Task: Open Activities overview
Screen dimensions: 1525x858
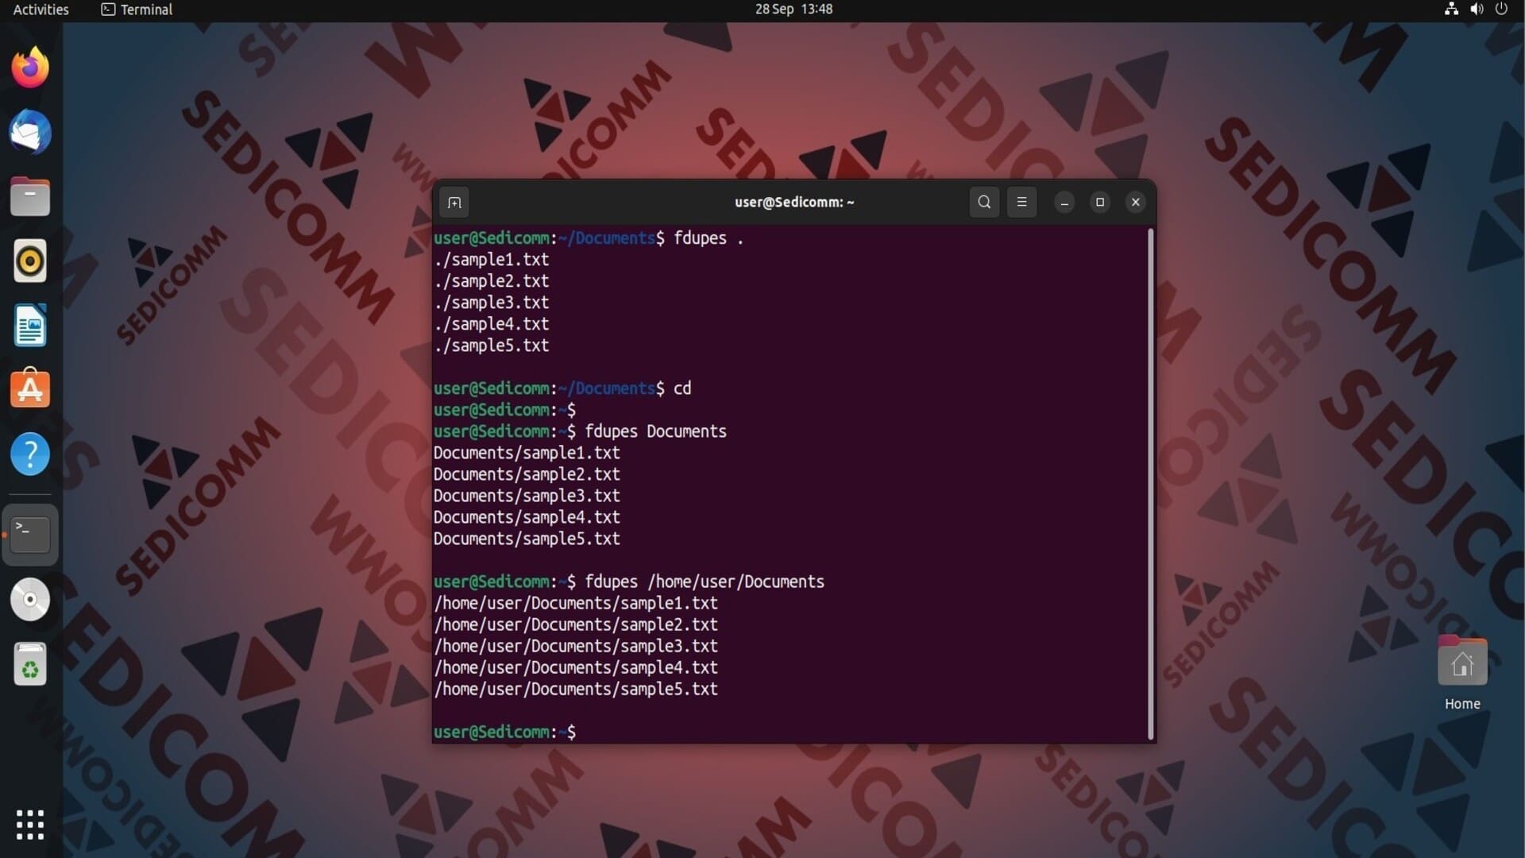Action: (x=41, y=10)
